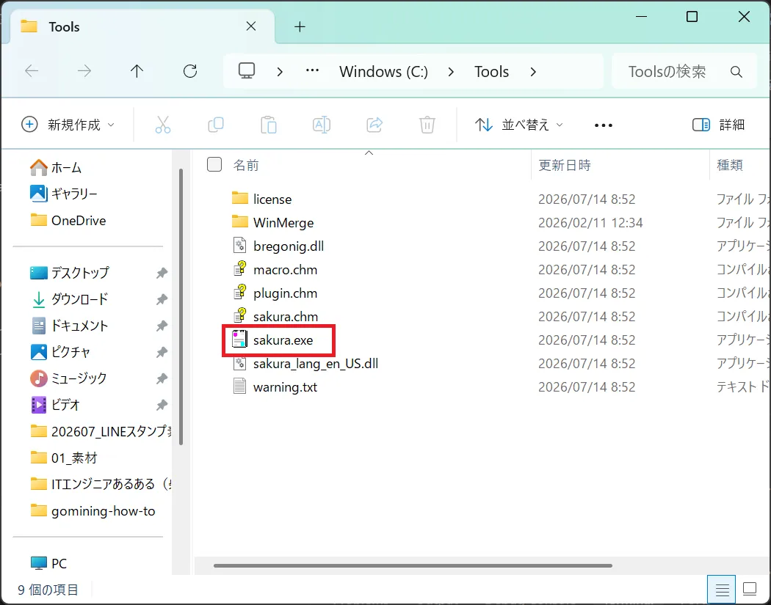Viewport: 771px width, 605px height.
Task: Click the Copy icon in toolbar
Action: point(216,125)
